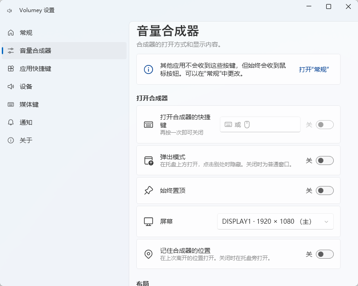
Task: Maximize the Volumey 设置 window
Action: click(328, 6)
